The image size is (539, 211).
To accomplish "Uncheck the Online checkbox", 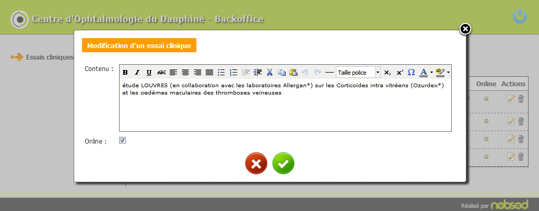I will coord(122,140).
